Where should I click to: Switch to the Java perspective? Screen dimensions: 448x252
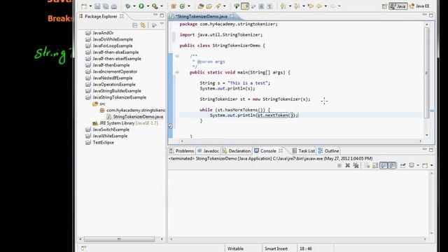click(x=398, y=6)
